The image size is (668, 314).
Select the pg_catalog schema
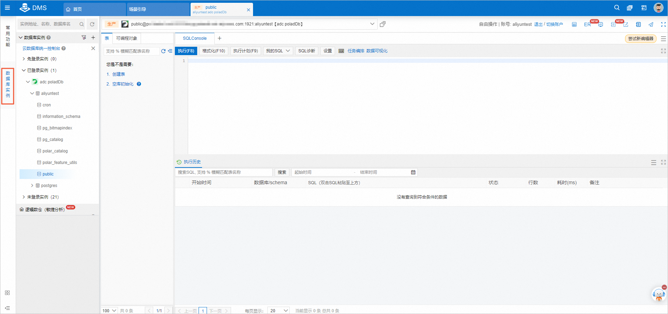point(53,140)
